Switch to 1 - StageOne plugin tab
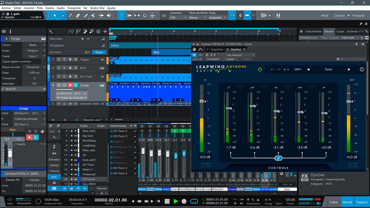 click(215, 49)
